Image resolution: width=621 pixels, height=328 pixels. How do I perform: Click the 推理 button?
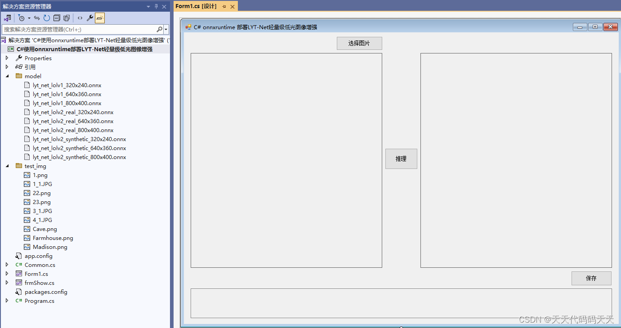coord(401,159)
